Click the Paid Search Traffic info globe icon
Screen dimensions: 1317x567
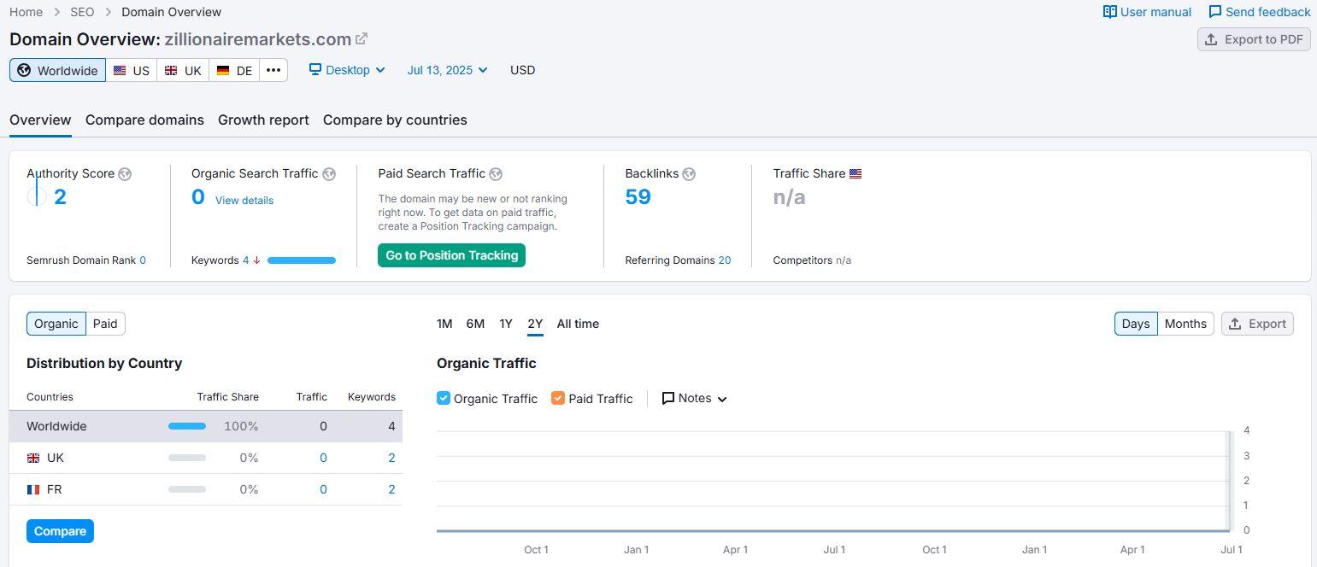[x=496, y=174]
